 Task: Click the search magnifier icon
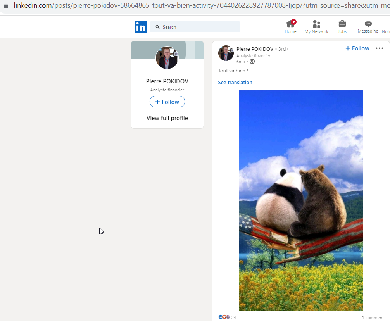(157, 27)
